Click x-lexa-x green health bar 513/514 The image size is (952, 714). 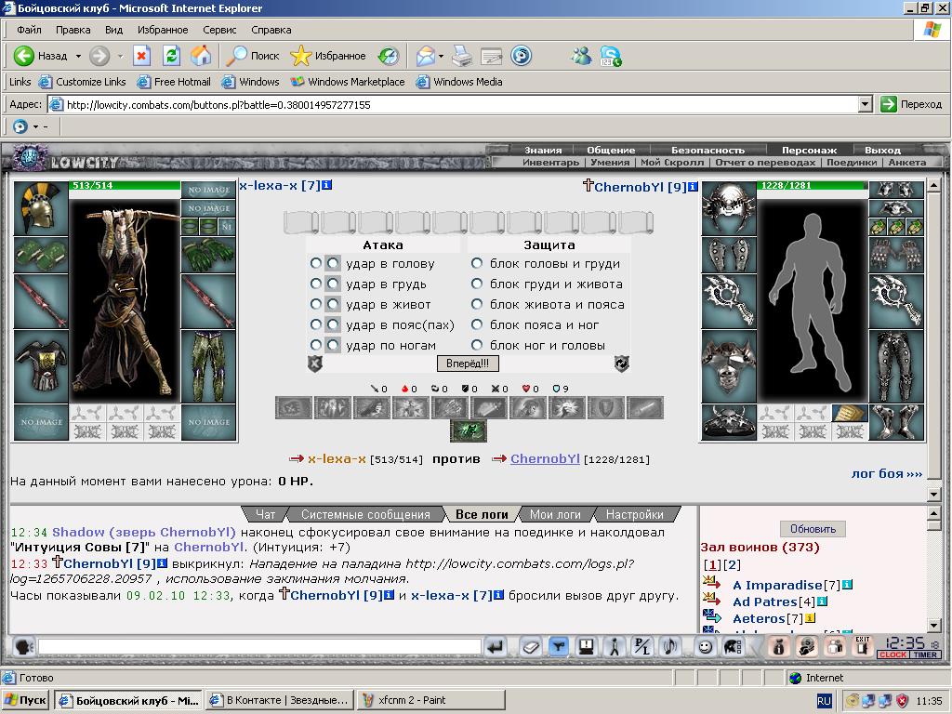125,185
